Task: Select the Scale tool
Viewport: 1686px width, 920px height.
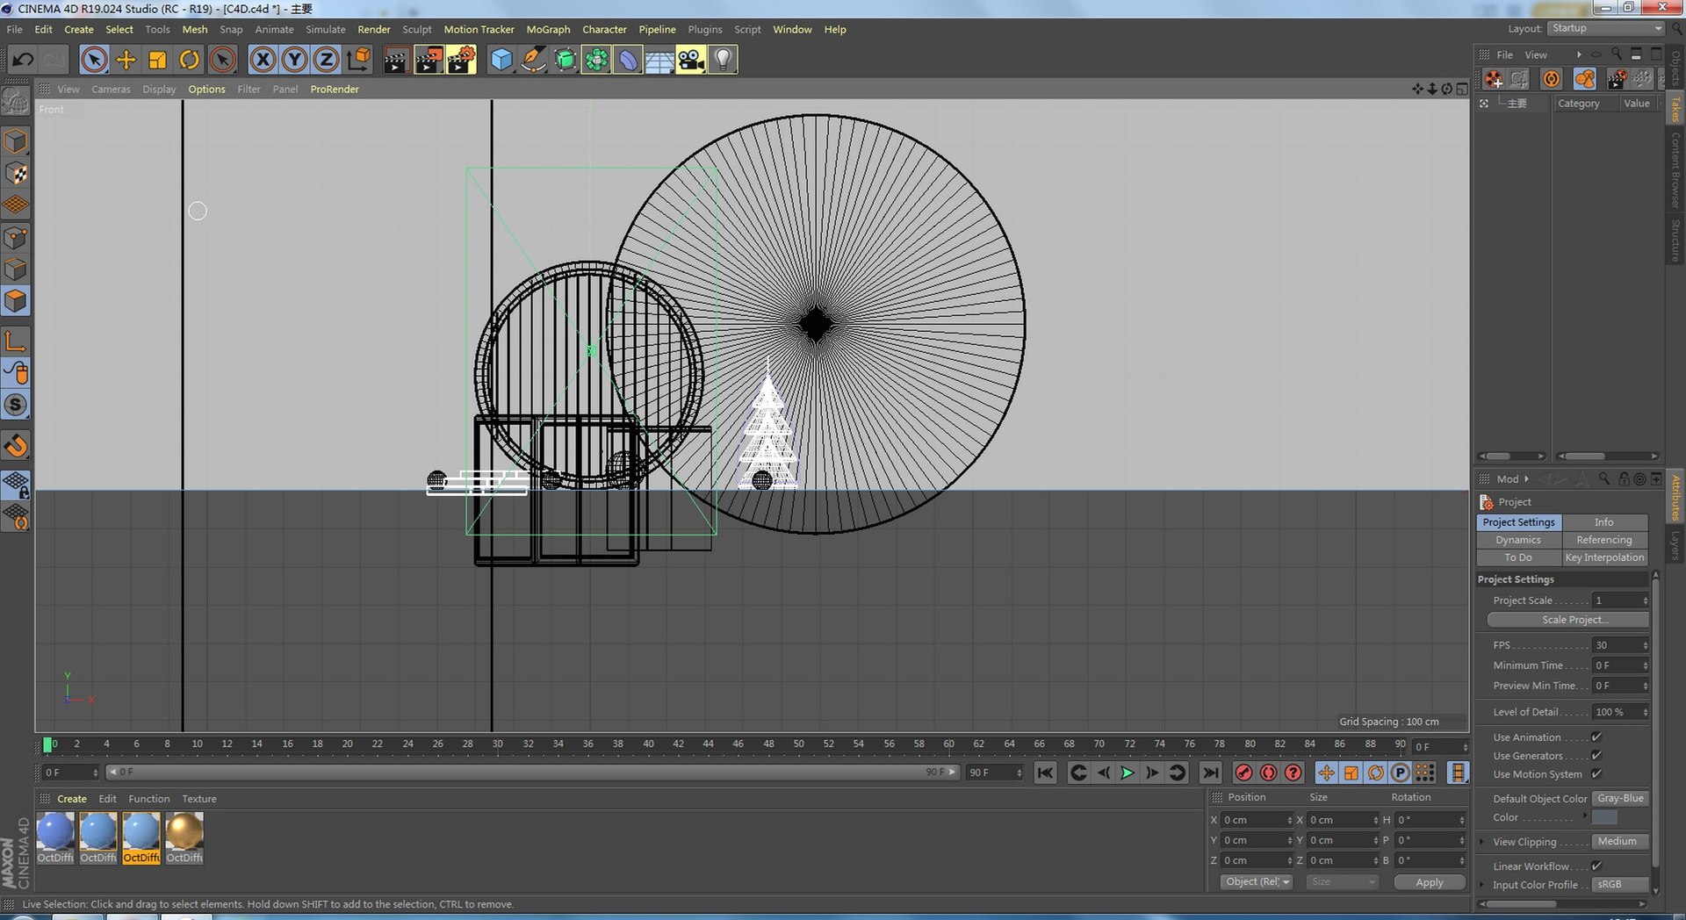Action: tap(157, 60)
